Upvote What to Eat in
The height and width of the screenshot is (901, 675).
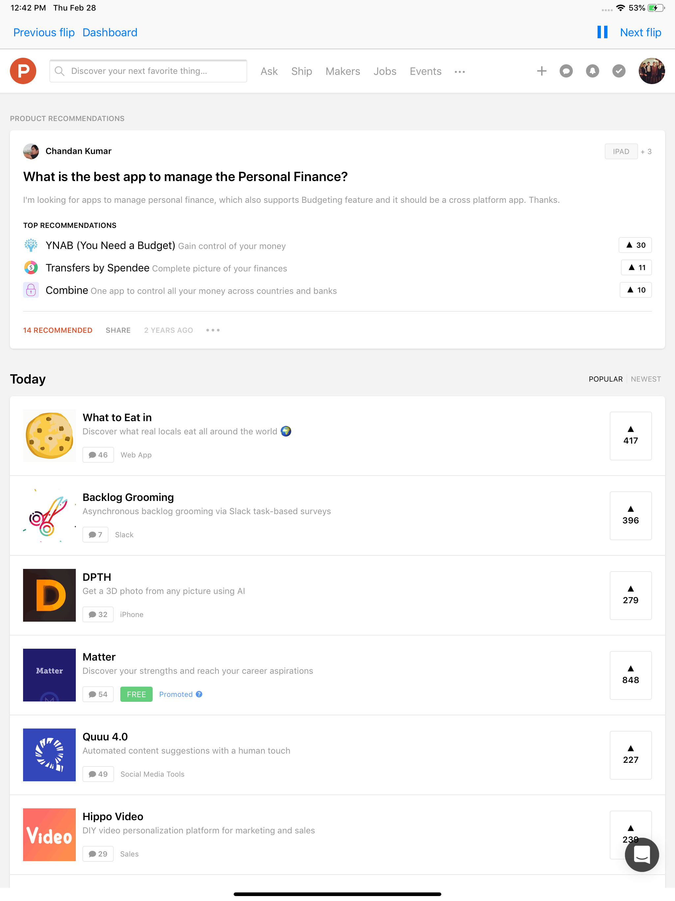(630, 435)
